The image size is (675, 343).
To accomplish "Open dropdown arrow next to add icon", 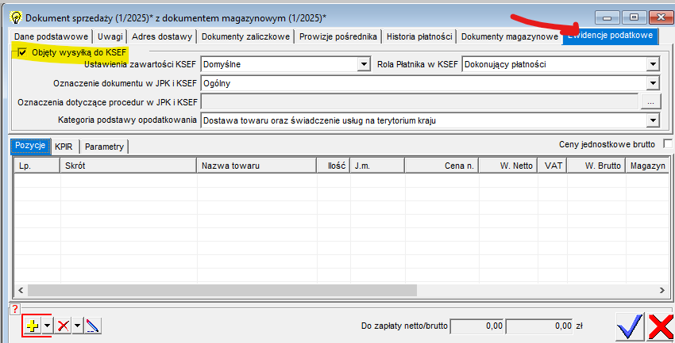I will [47, 326].
